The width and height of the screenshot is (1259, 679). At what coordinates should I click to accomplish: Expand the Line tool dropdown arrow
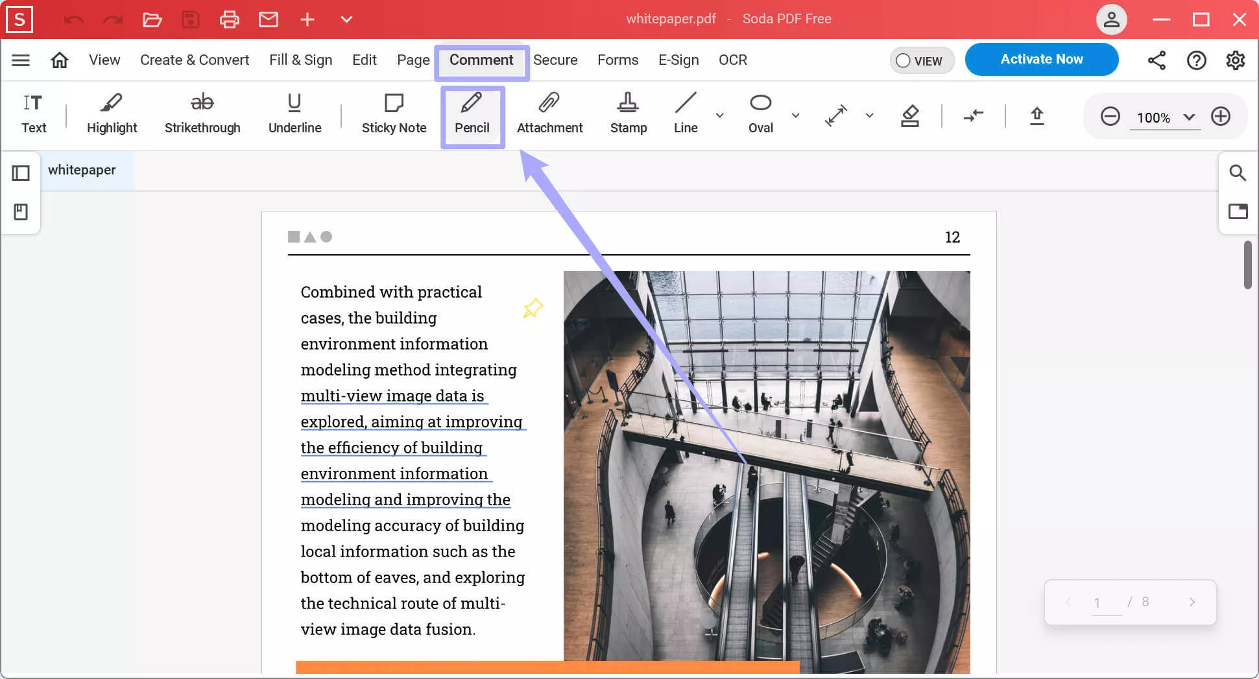(x=719, y=115)
